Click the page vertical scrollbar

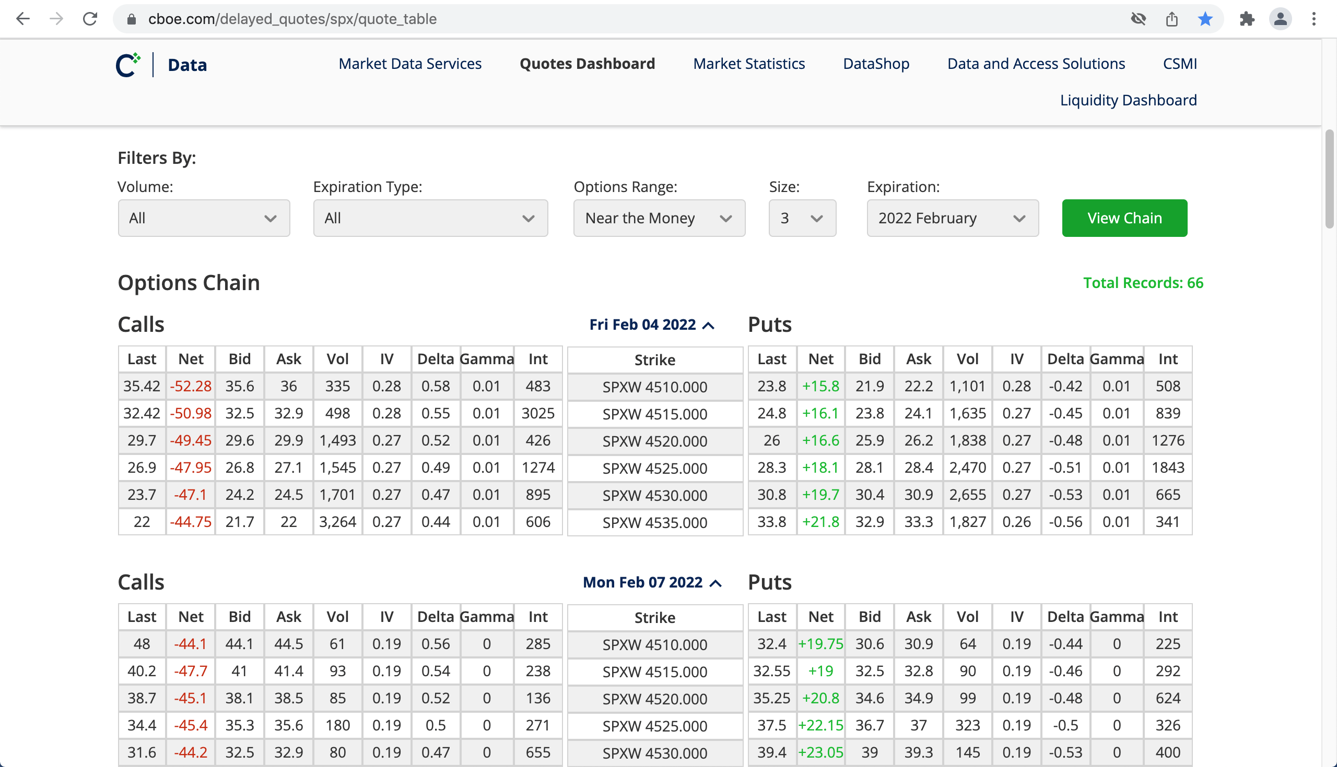(1329, 179)
